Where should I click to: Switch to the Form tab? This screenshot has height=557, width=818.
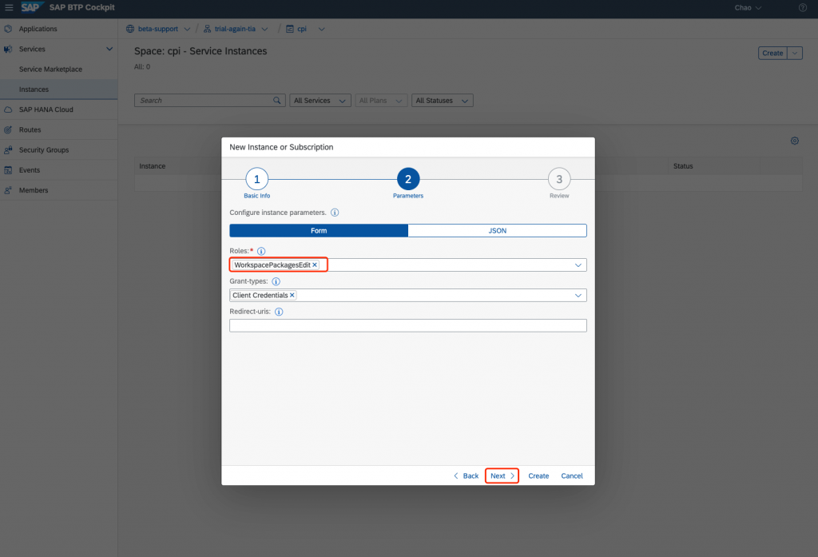tap(319, 231)
